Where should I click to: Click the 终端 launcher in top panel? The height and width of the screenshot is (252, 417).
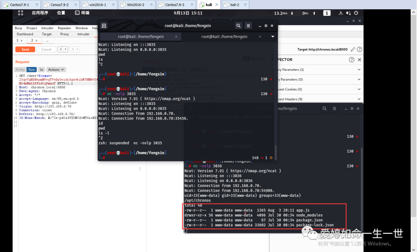coord(82,13)
